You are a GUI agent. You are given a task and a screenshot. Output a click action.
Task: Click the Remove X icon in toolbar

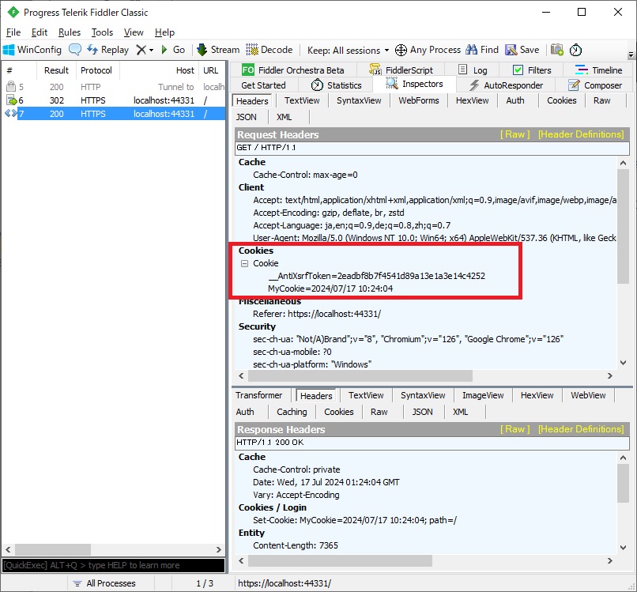[141, 50]
